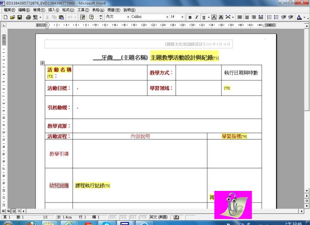The width and height of the screenshot is (310, 225).
Task: Click the Paste clipboard icon
Action: pos(61,17)
